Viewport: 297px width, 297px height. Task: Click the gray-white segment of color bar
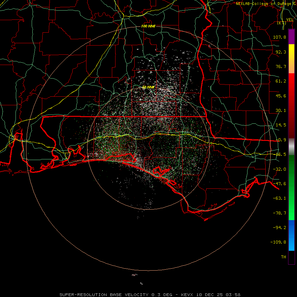coord(291,147)
